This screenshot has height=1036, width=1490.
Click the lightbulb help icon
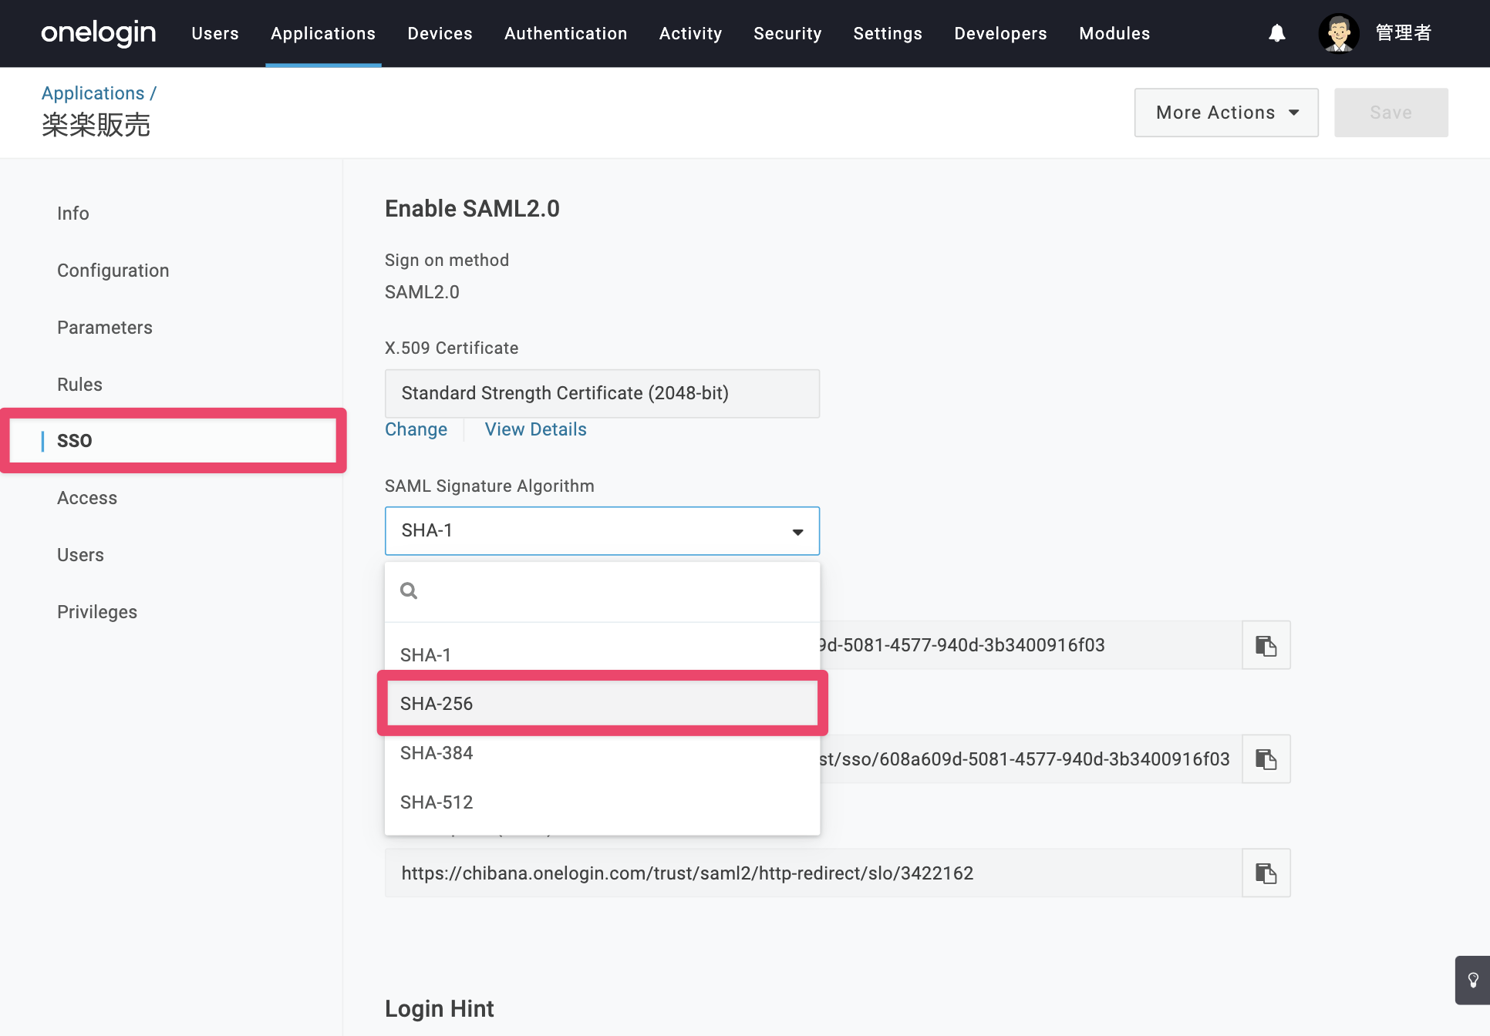1472,980
